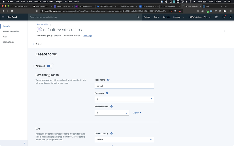The height and width of the screenshot is (146, 234).
Task: Click the default-event-streams service icon
Action: click(x=39, y=30)
